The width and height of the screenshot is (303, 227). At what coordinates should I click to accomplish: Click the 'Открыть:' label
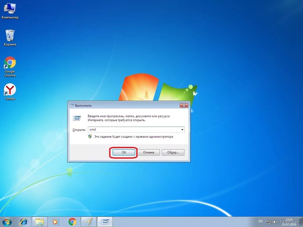click(79, 130)
